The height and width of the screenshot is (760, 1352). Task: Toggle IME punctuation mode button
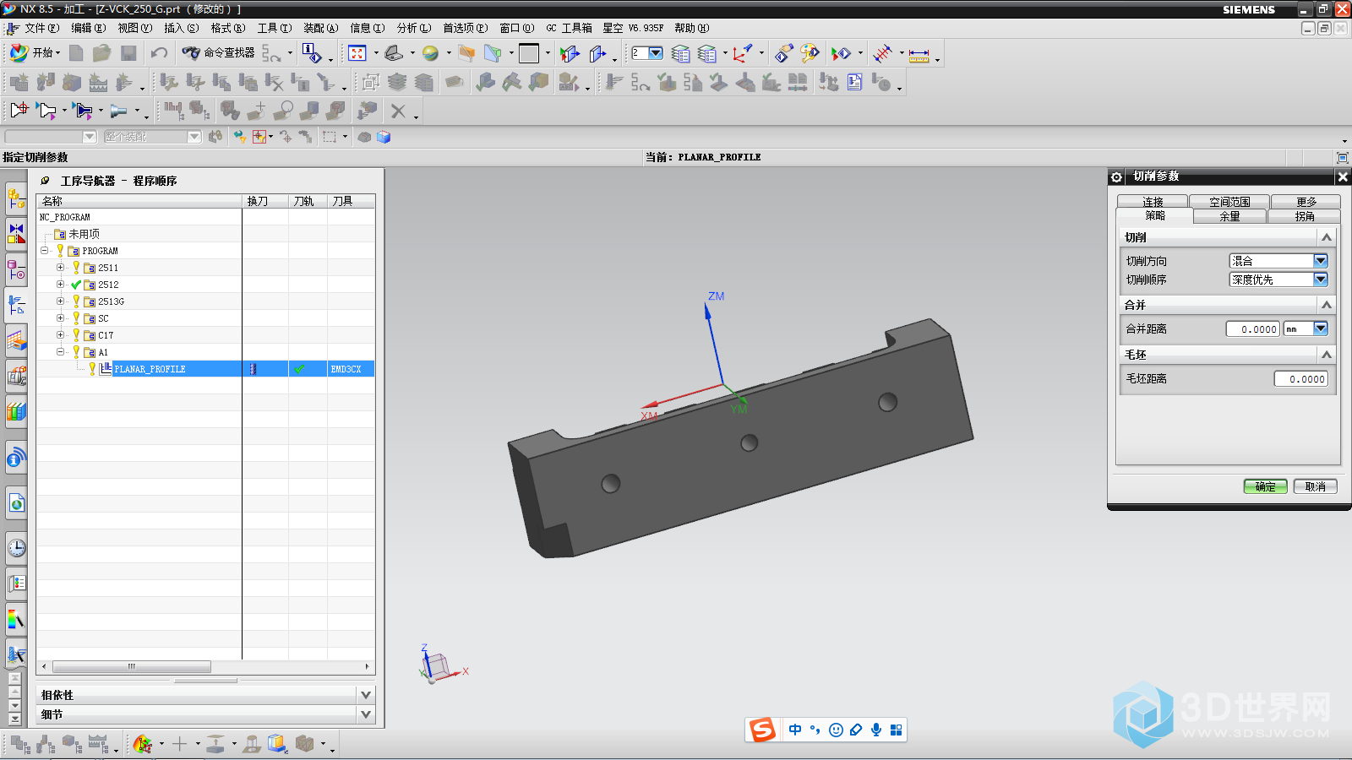(x=815, y=730)
